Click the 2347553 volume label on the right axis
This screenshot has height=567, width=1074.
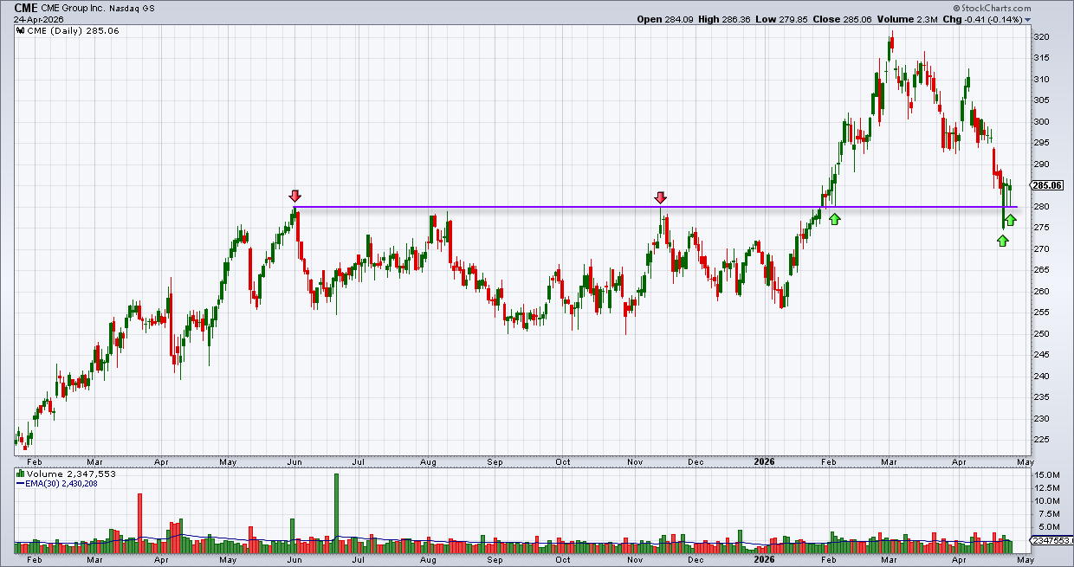pos(1050,541)
